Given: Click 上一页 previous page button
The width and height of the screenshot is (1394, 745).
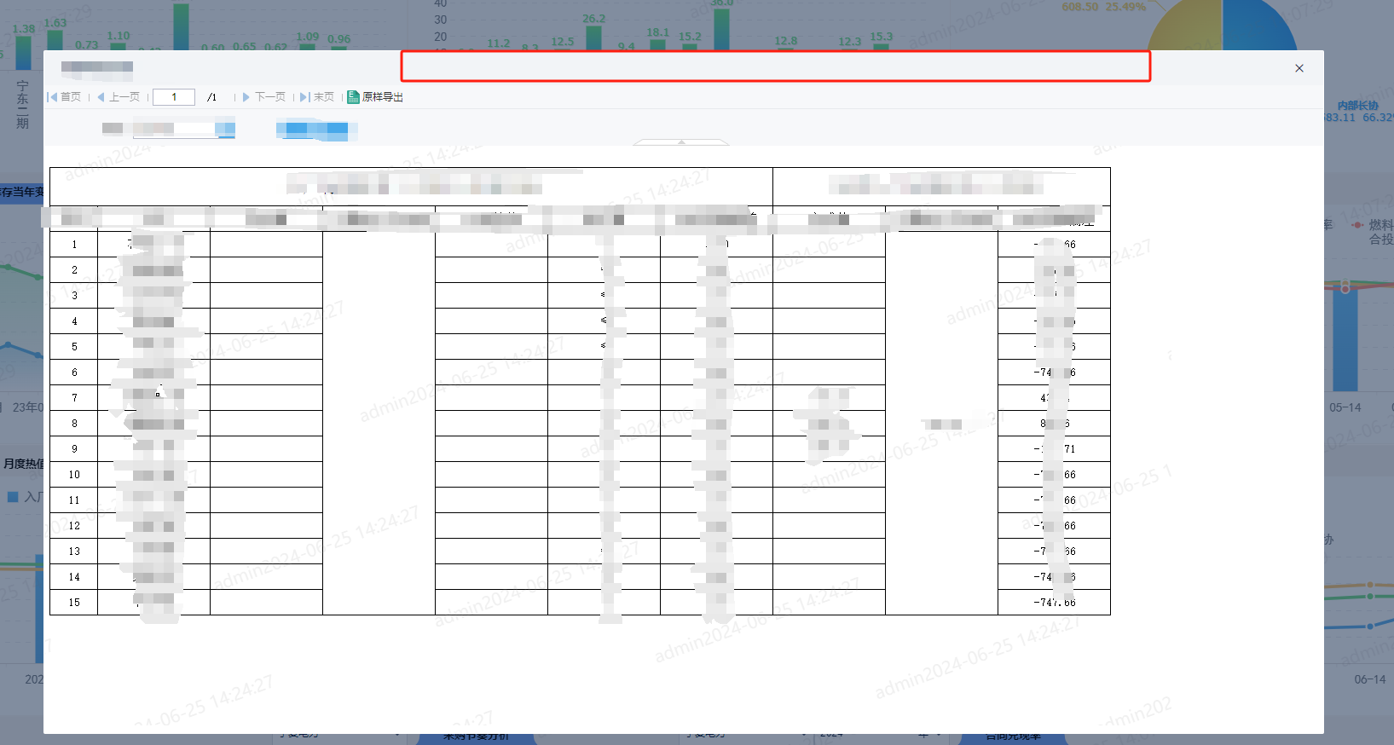Looking at the screenshot, I should click(119, 97).
